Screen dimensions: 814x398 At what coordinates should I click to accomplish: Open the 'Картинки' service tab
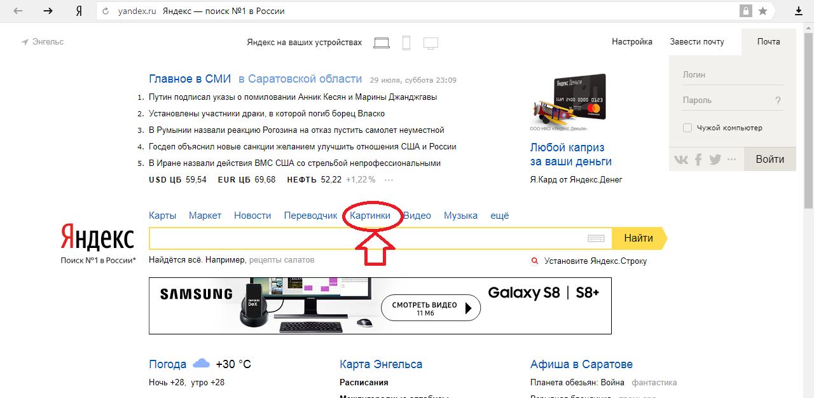370,216
